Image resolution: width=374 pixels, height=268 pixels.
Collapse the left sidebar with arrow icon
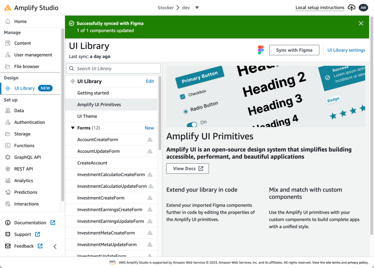point(55,247)
